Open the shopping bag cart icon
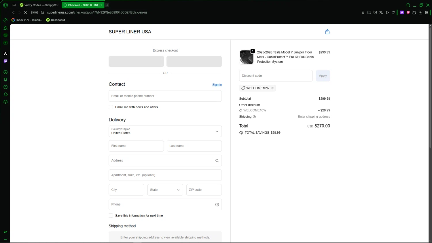 pos(327,32)
